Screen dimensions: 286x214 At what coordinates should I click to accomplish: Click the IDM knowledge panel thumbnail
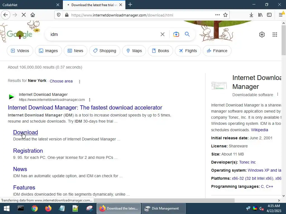(219, 85)
